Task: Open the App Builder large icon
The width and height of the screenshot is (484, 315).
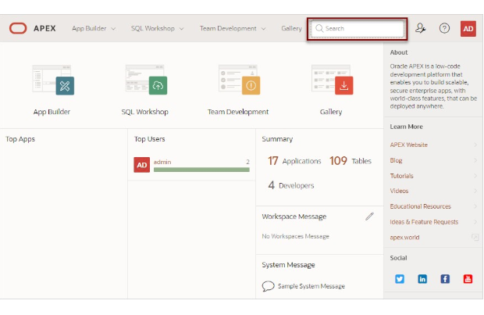Action: (x=53, y=80)
